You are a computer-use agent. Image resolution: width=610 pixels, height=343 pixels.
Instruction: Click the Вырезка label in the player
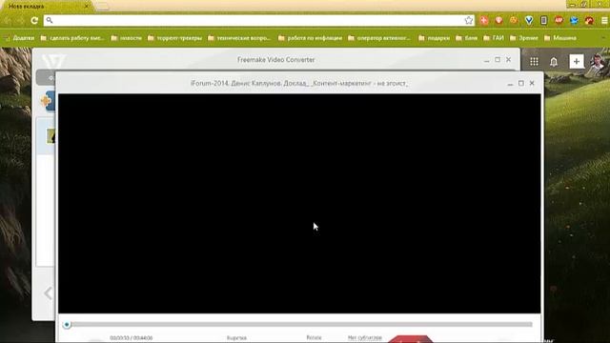pyautogui.click(x=236, y=338)
